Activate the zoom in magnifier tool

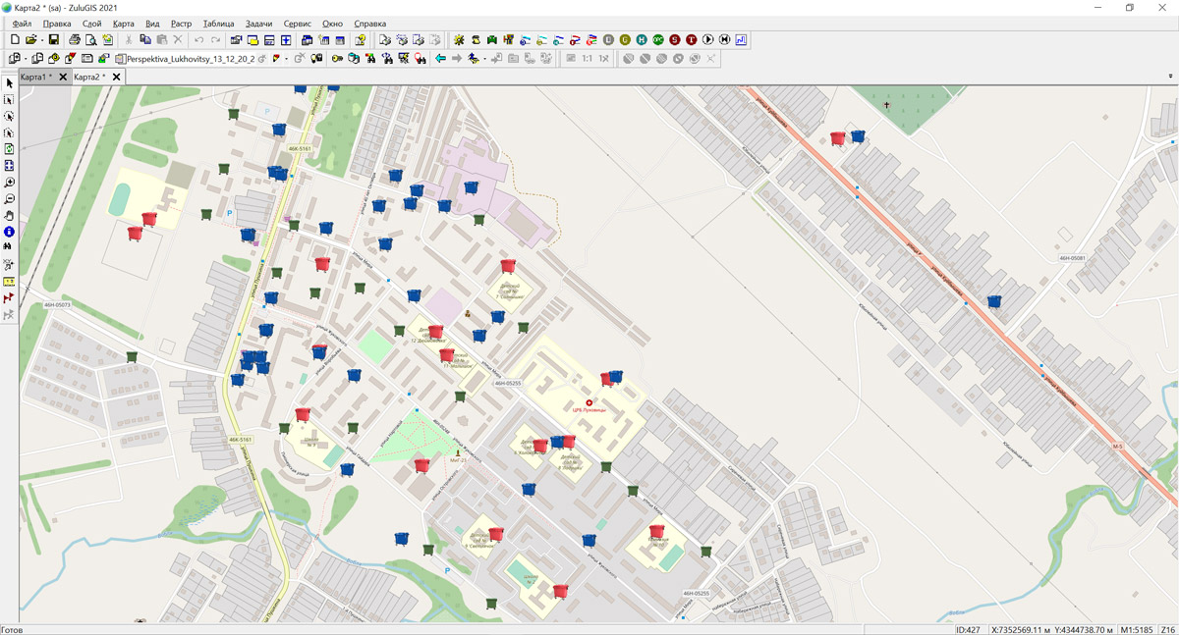click(x=10, y=183)
